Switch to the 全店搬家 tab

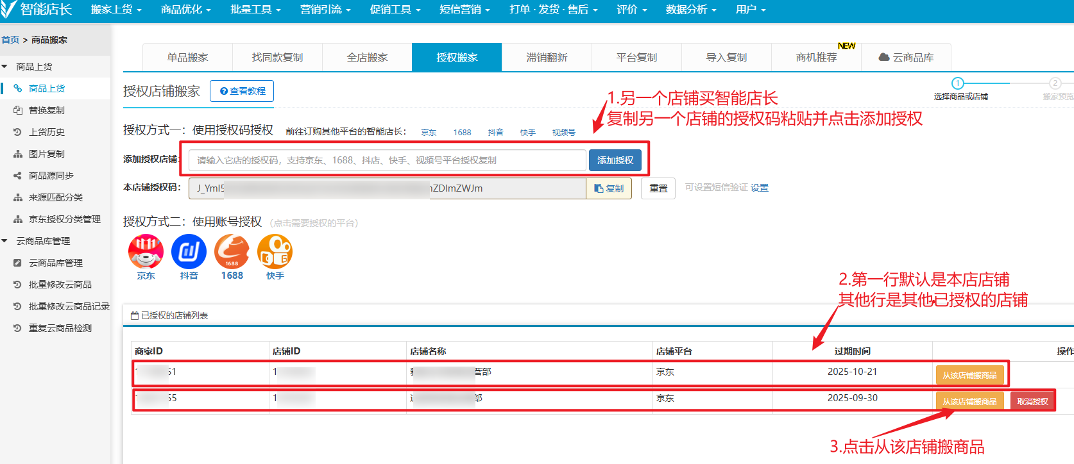point(367,58)
